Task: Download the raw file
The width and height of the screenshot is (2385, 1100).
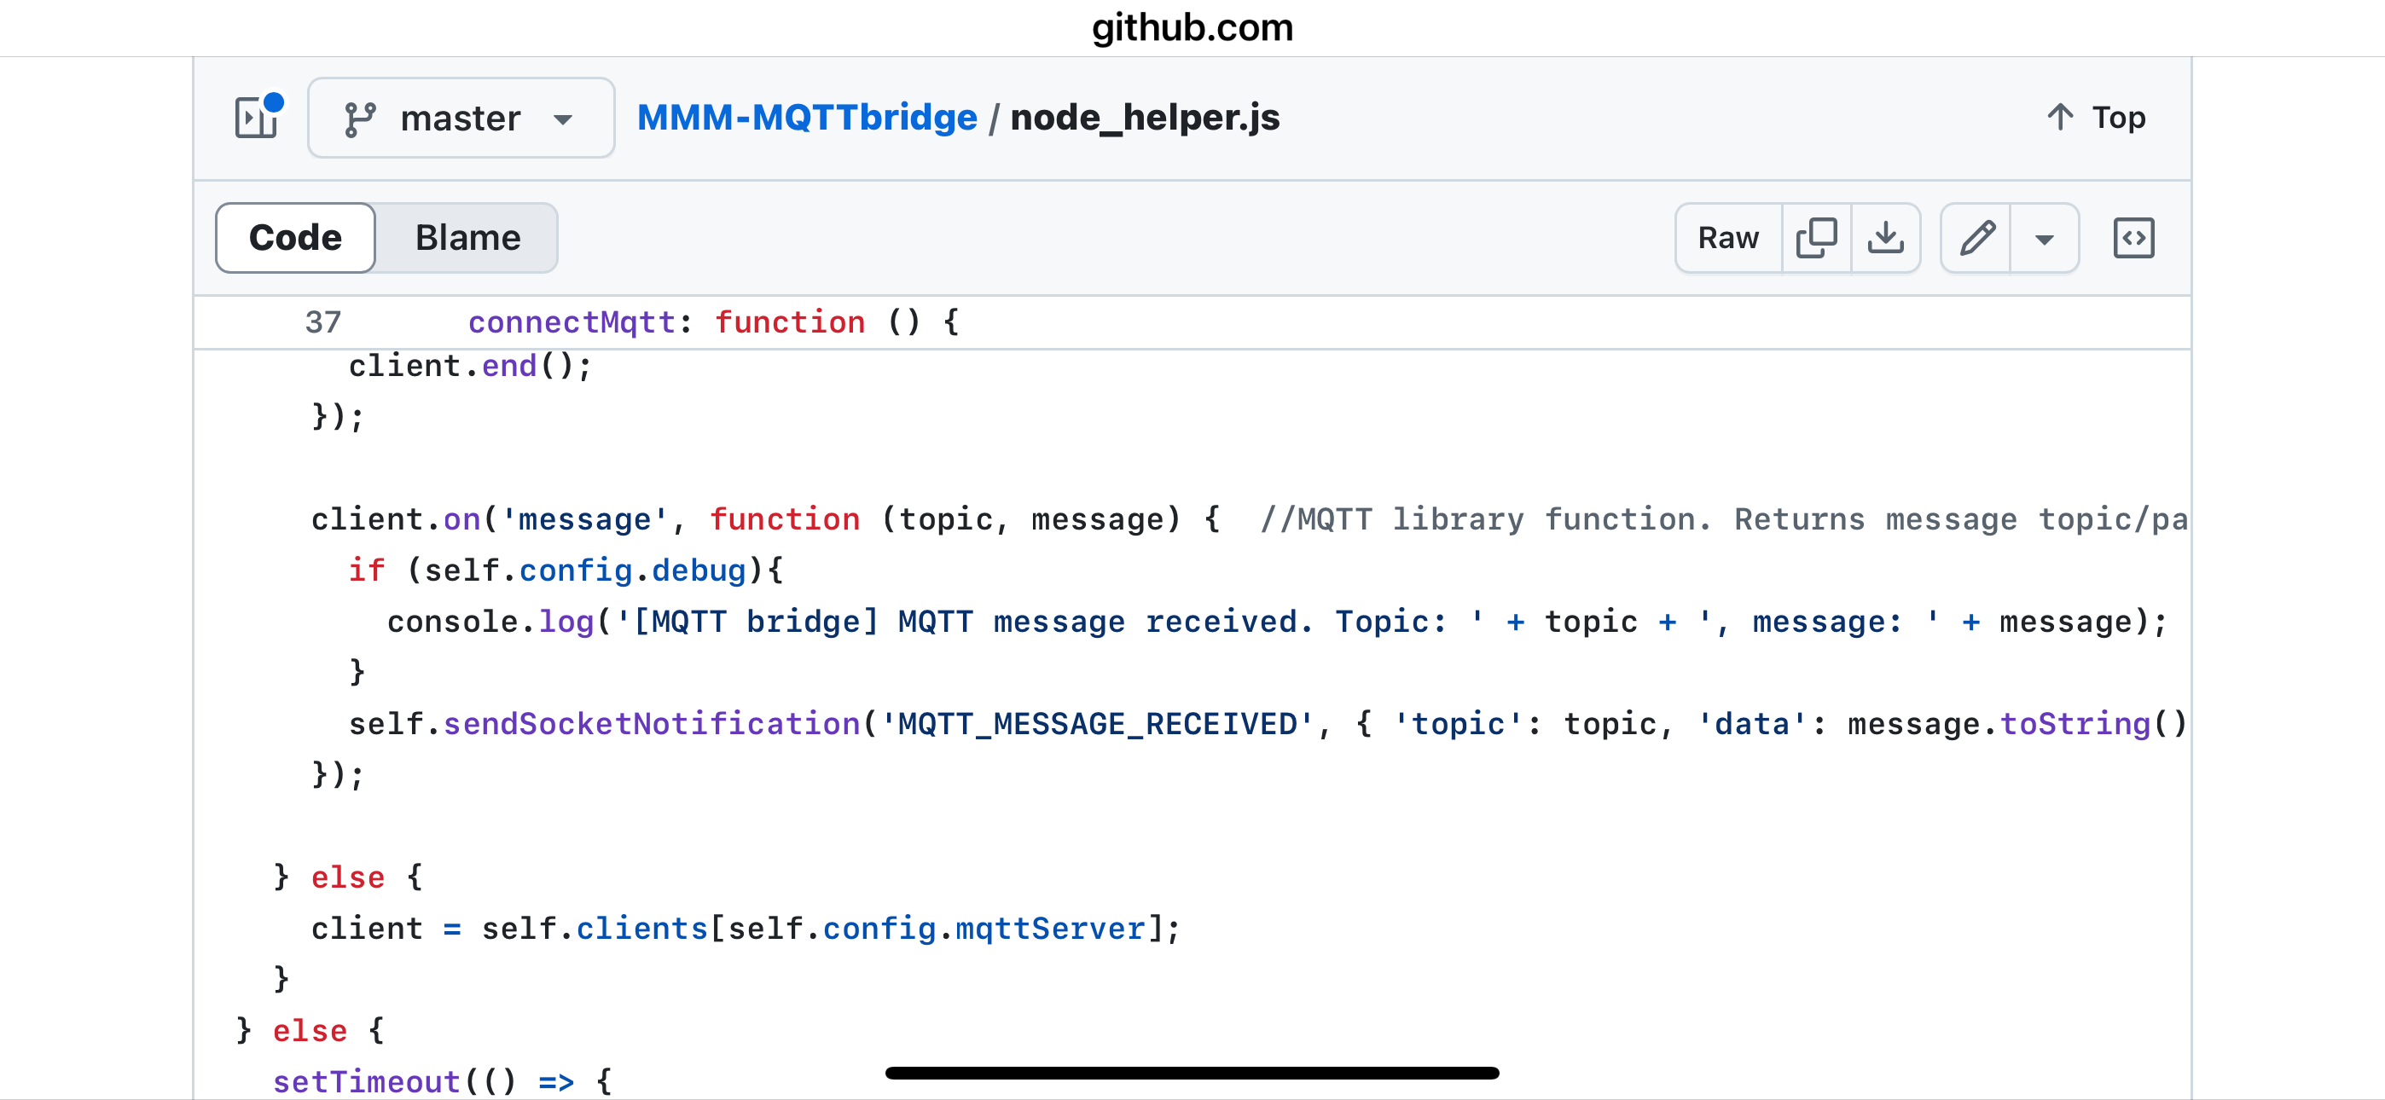Action: (x=1885, y=238)
